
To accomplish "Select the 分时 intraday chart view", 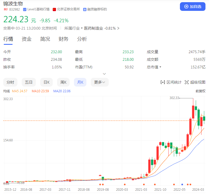I will coord(10,82).
